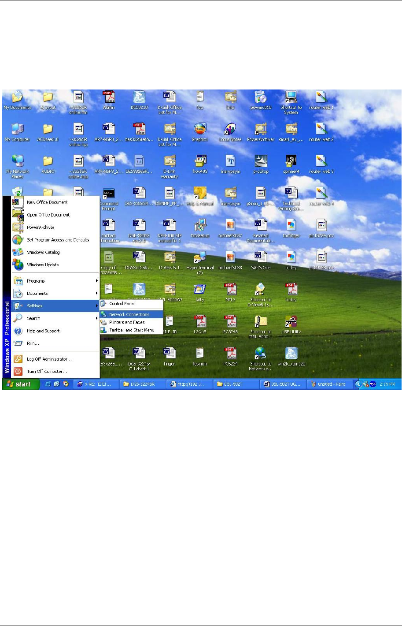Open the spinner4 desktop icon
The width and height of the screenshot is (402, 626).
(291, 164)
